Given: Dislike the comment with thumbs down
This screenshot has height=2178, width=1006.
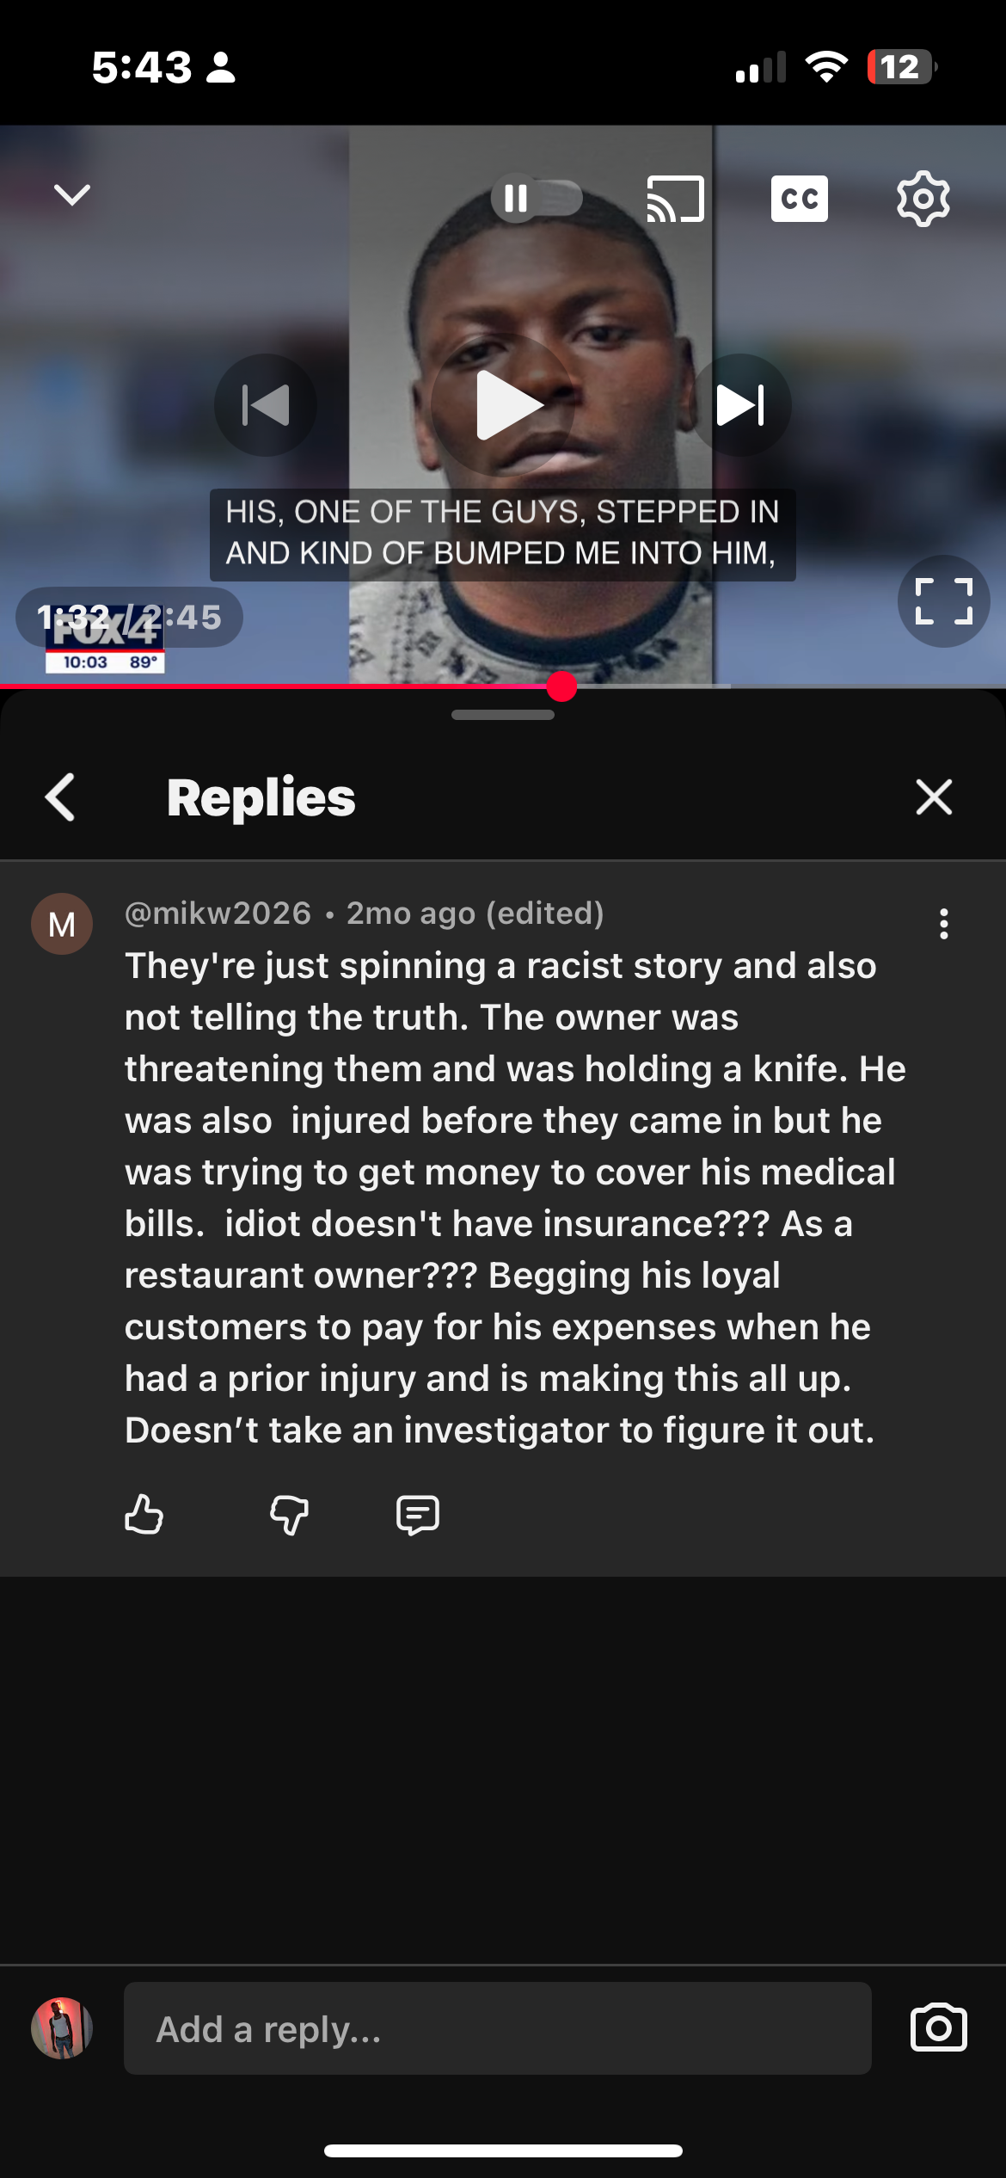Looking at the screenshot, I should 289,1514.
